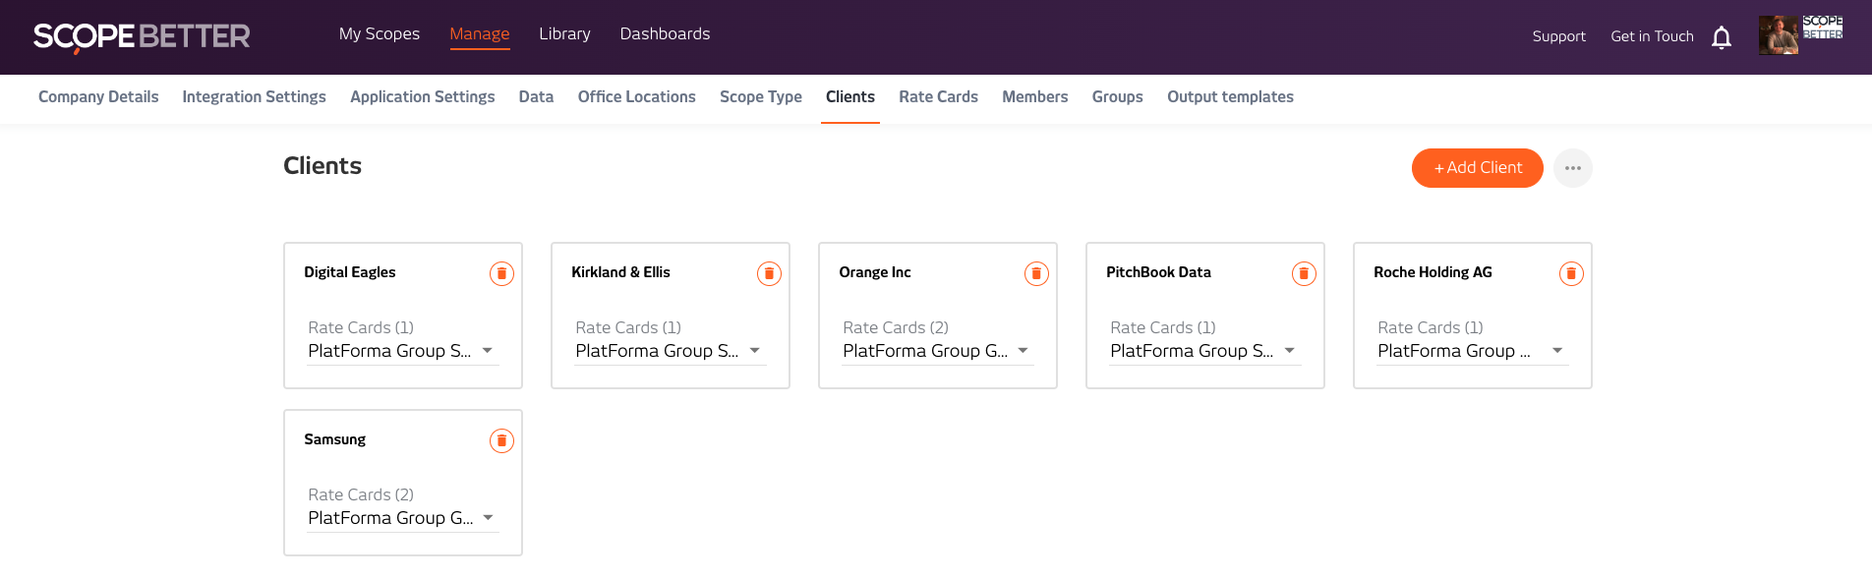This screenshot has width=1872, height=579.
Task: Click the Samsung client name
Action: pyautogui.click(x=334, y=439)
